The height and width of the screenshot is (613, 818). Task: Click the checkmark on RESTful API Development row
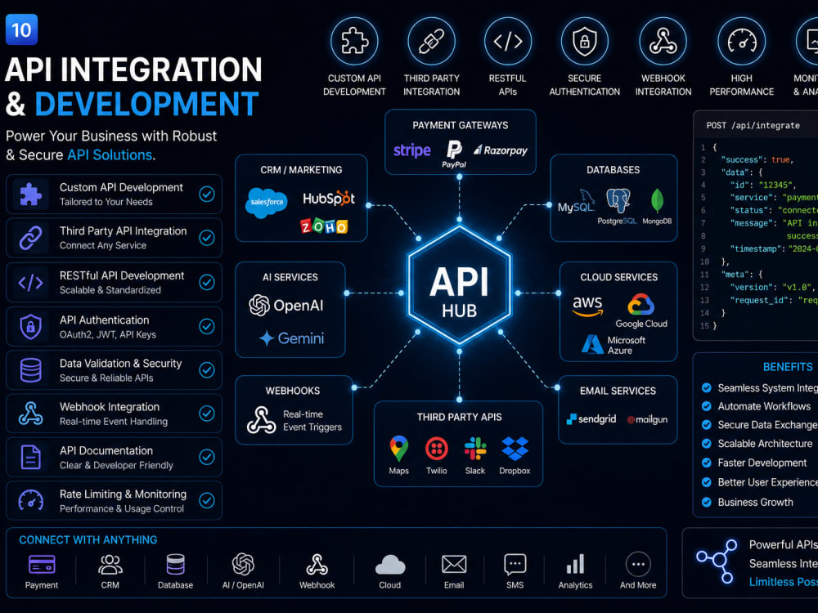(207, 282)
